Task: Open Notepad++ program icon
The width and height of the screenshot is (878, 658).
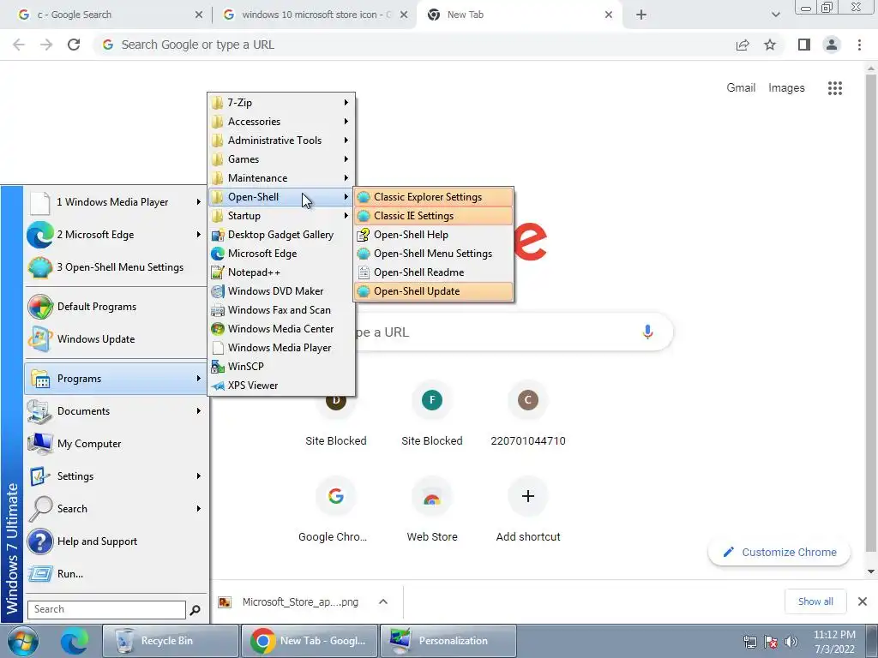Action: tap(218, 272)
